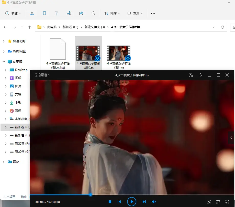Click 此电脑 in the address breadcrumb
This screenshot has height=207, width=235.
click(52, 27)
